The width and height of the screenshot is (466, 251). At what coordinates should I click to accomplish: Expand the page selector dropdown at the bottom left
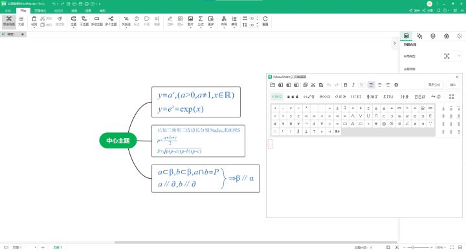(x=36, y=247)
